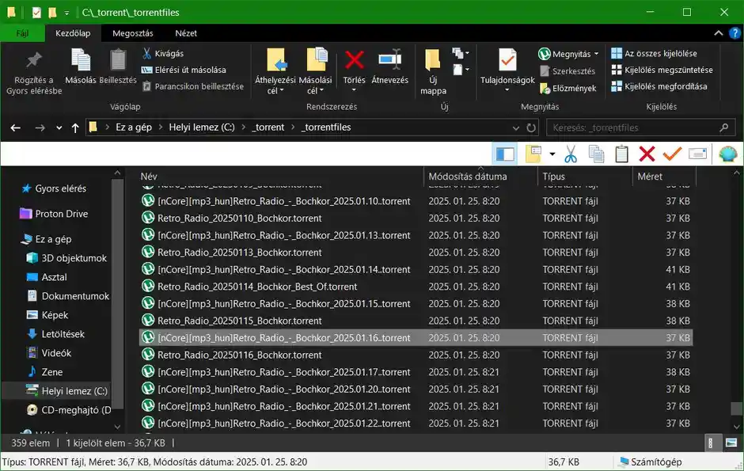Switch to the Nézet ribbon tab
Image resolution: width=744 pixels, height=471 pixels.
[x=186, y=33]
